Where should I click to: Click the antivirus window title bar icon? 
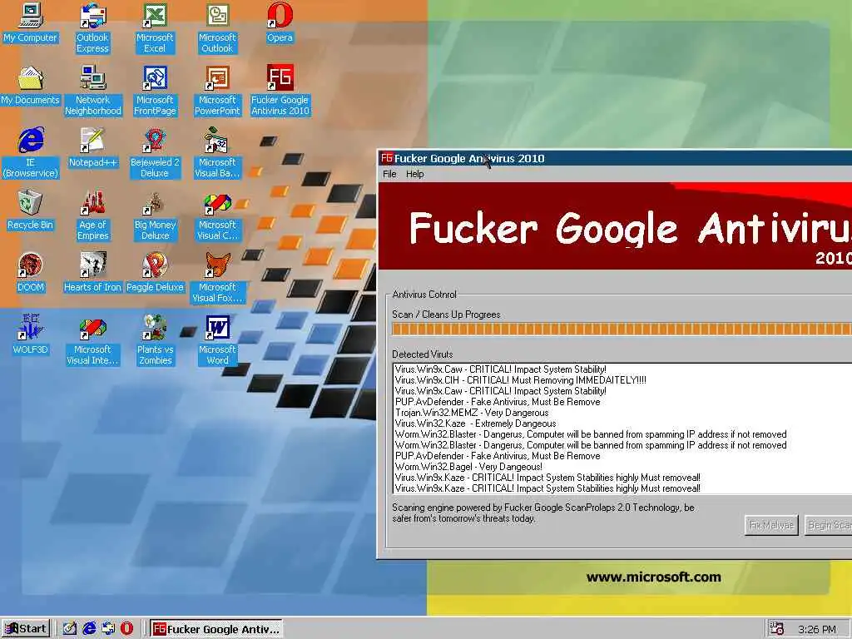[386, 157]
